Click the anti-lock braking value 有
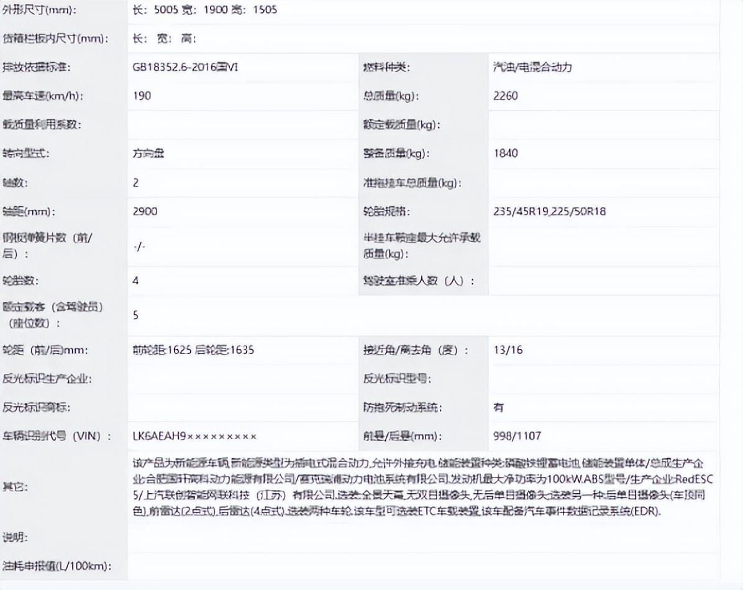This screenshot has height=590, width=743. pyautogui.click(x=499, y=408)
